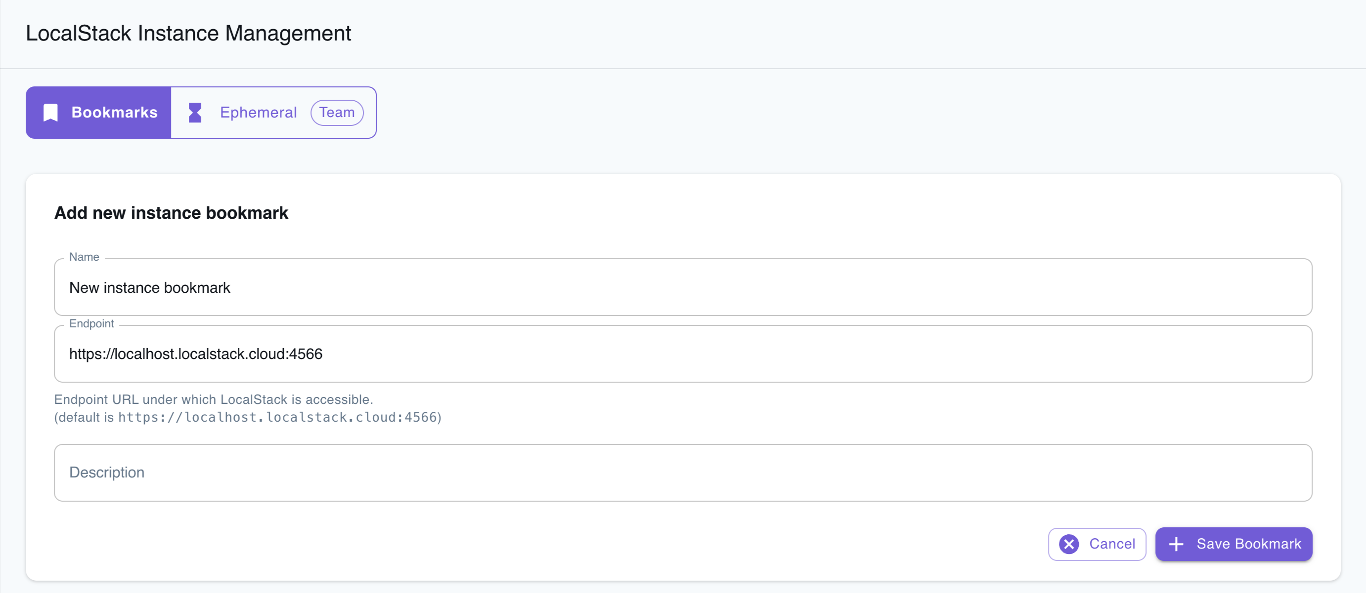Click the bookmark icon on the Bookmarks tab
This screenshot has height=593, width=1366.
[50, 112]
